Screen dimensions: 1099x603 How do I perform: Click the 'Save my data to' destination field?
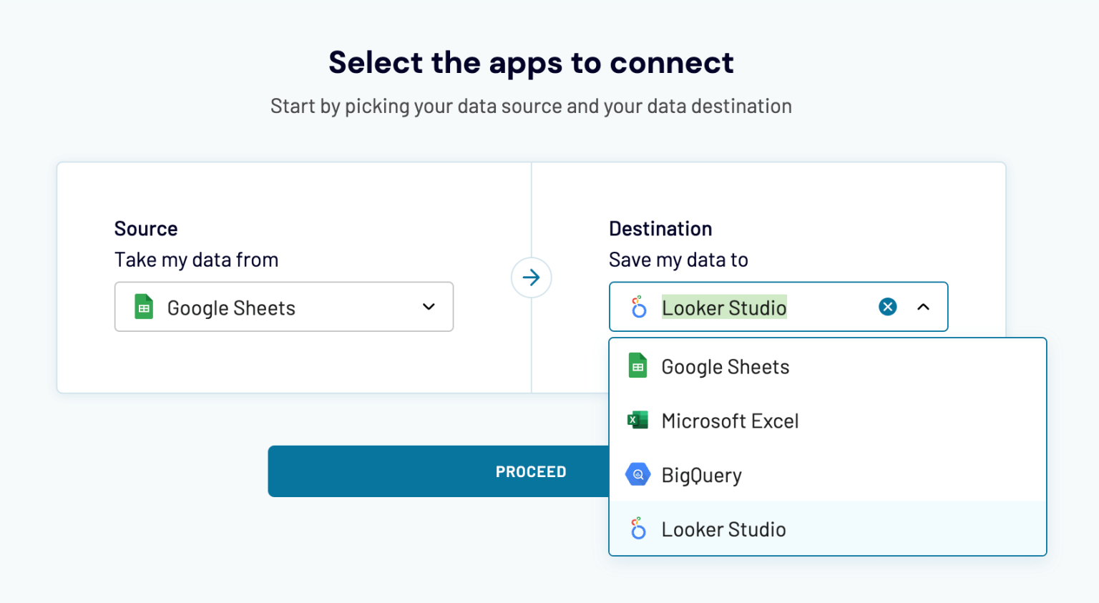(x=778, y=307)
